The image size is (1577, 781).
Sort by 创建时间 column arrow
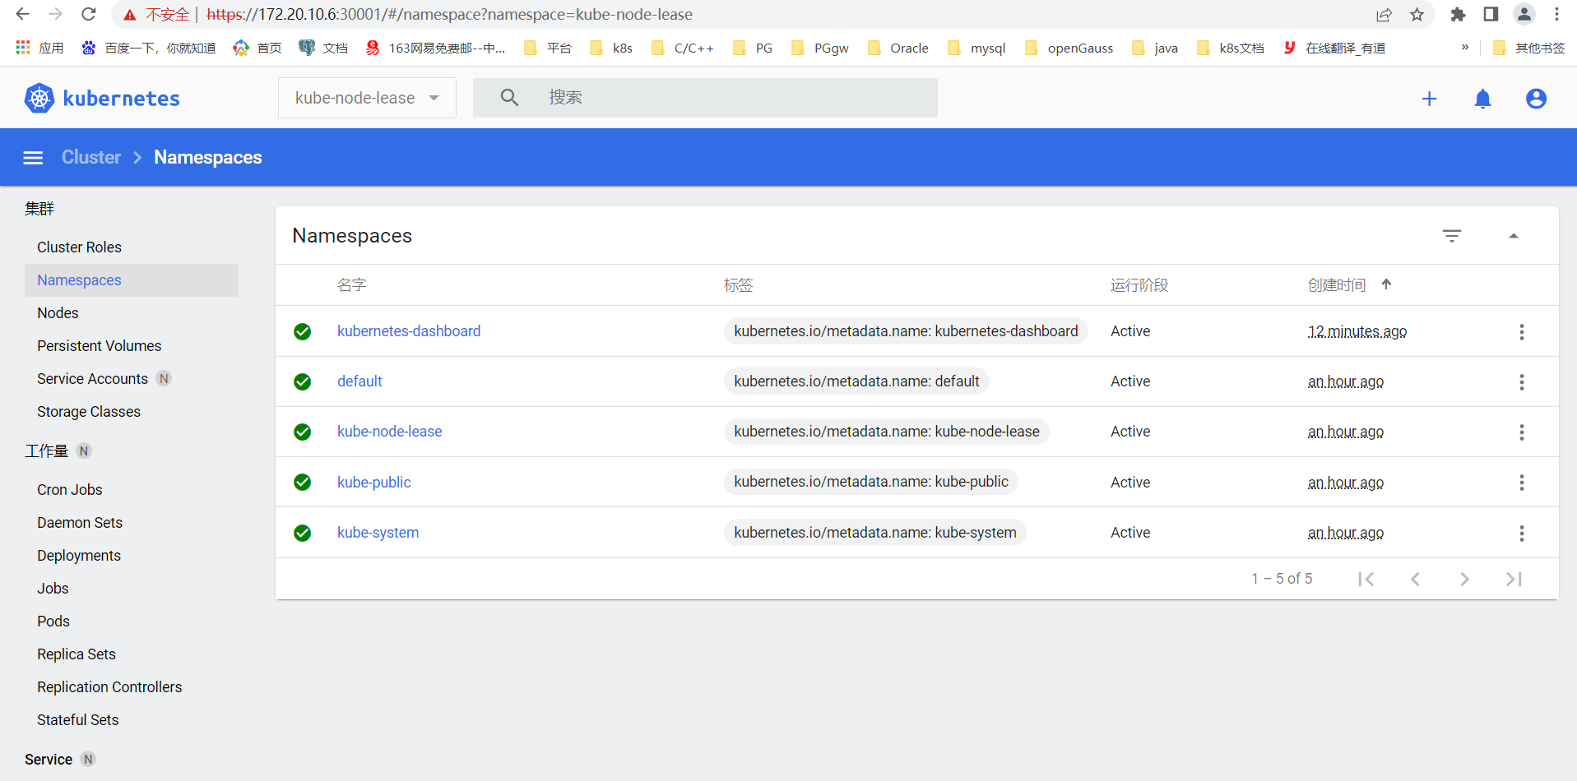tap(1386, 284)
